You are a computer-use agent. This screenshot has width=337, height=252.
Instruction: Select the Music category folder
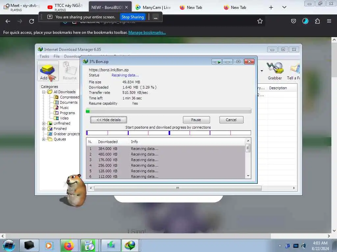point(62,108)
